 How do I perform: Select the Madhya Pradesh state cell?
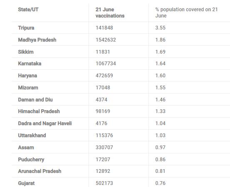click(37, 40)
